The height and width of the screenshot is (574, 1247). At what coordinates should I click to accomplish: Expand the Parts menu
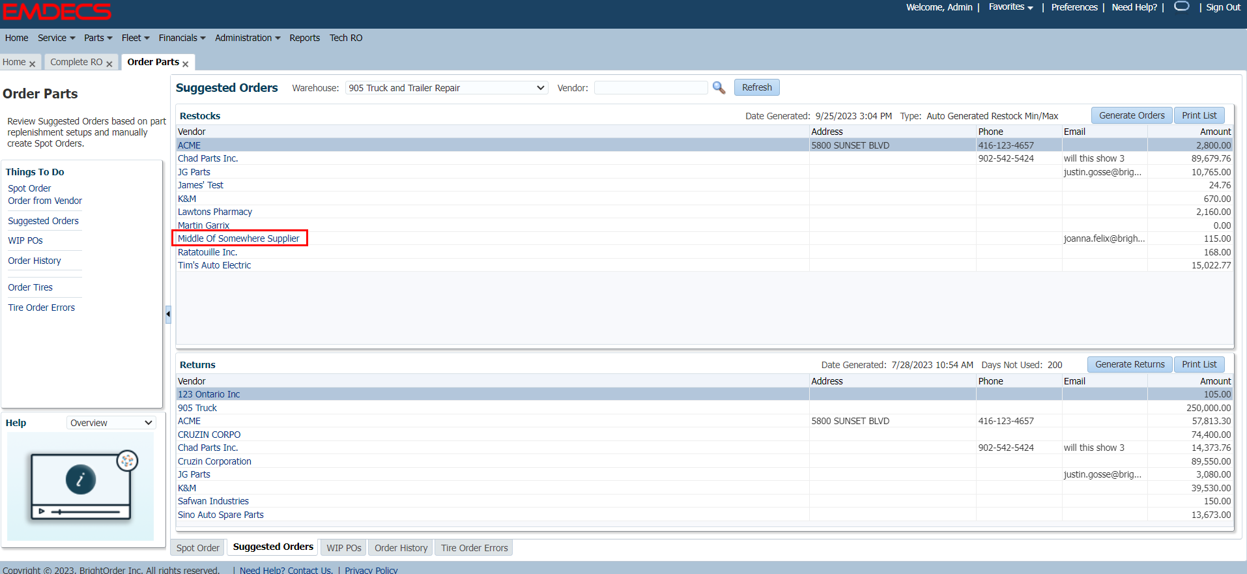(98, 38)
